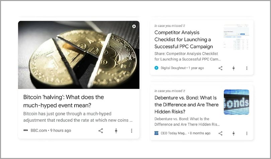
Task: Open customize slider icon on BBC card
Action: tap(116, 131)
